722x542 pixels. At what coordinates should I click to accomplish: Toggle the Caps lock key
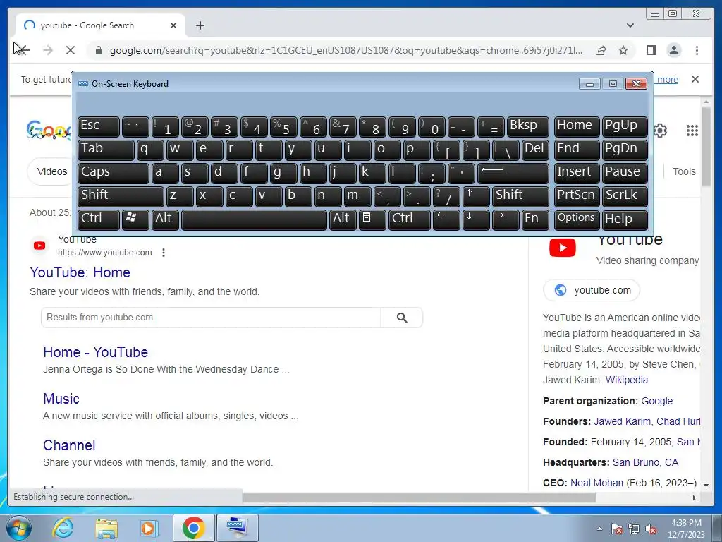[x=114, y=173]
